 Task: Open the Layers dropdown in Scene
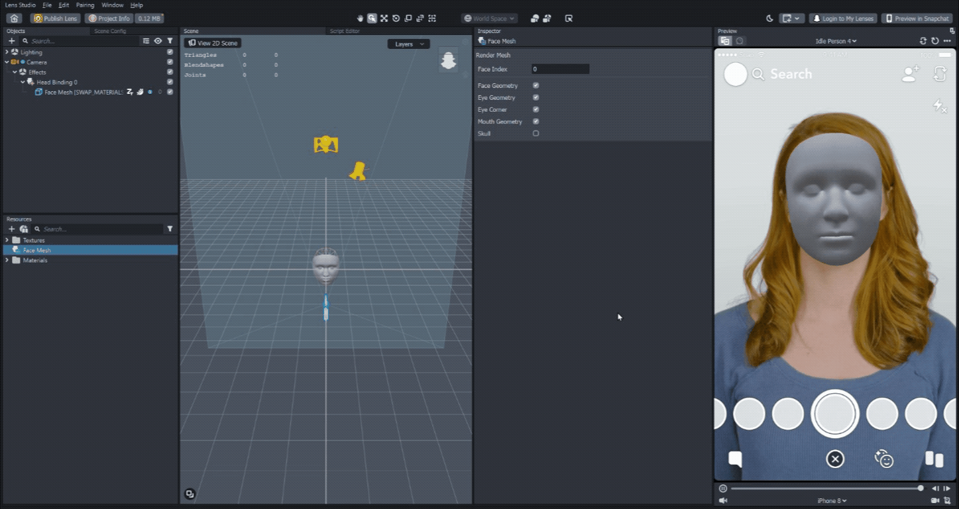(x=408, y=44)
